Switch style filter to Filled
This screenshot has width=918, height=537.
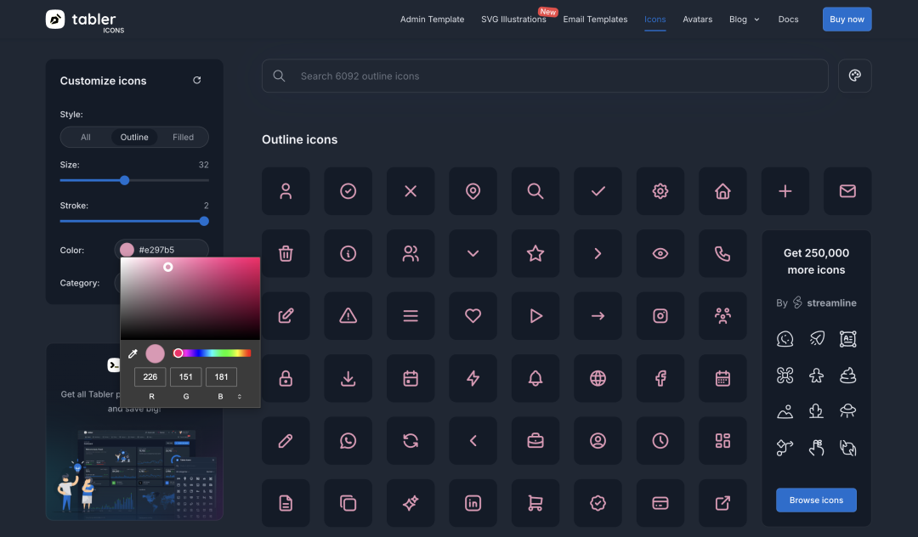coord(184,137)
